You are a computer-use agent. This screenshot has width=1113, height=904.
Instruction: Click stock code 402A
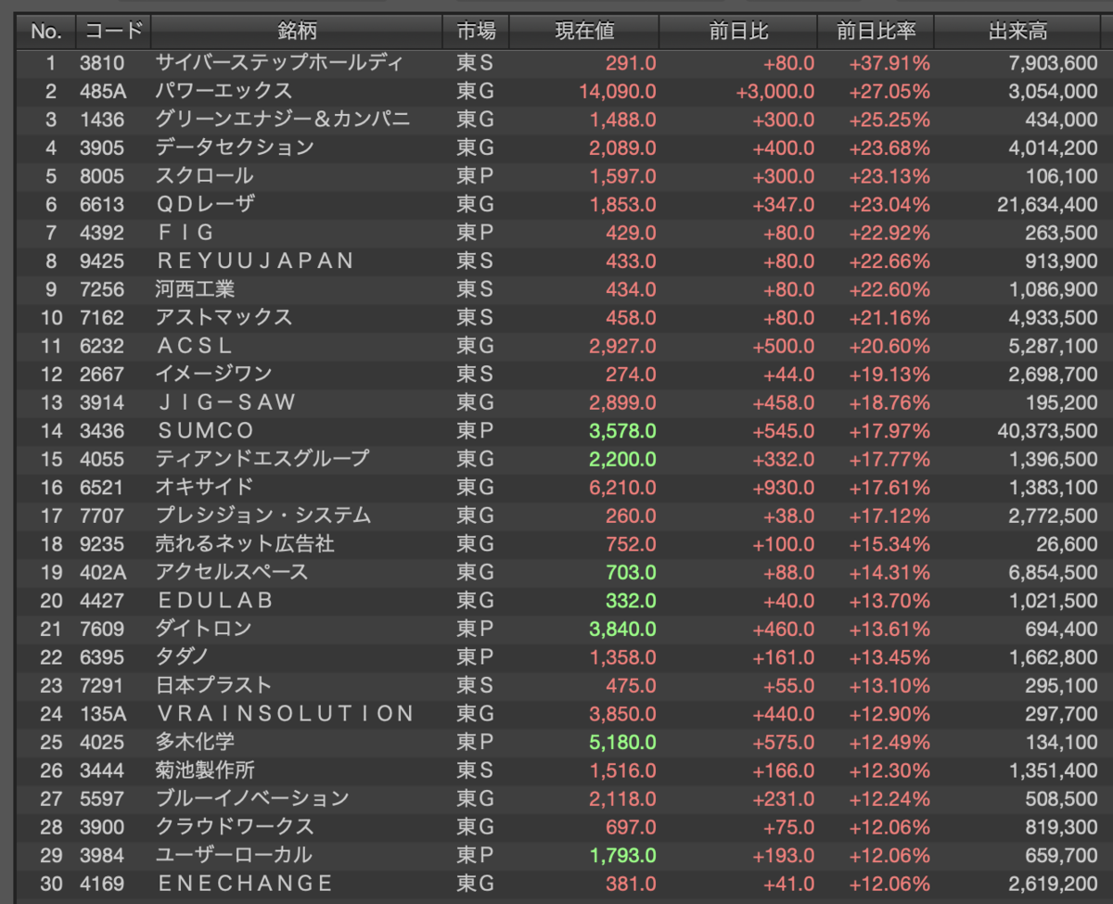pyautogui.click(x=105, y=572)
